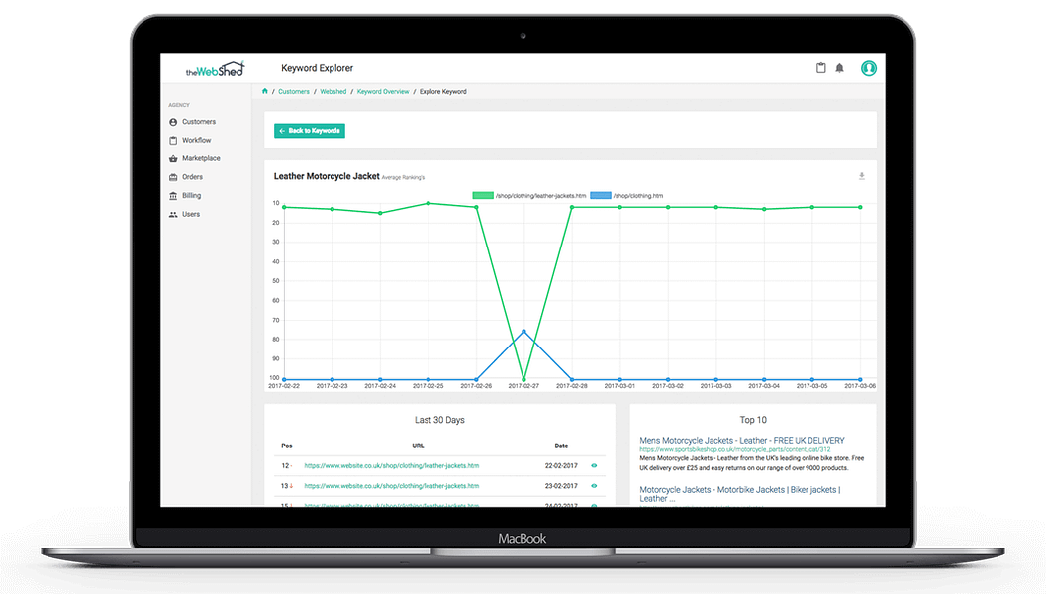Download the ranking chart

[x=861, y=176]
